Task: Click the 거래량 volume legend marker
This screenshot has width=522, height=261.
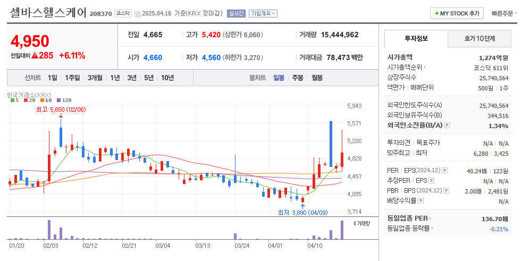Action: click(355, 223)
